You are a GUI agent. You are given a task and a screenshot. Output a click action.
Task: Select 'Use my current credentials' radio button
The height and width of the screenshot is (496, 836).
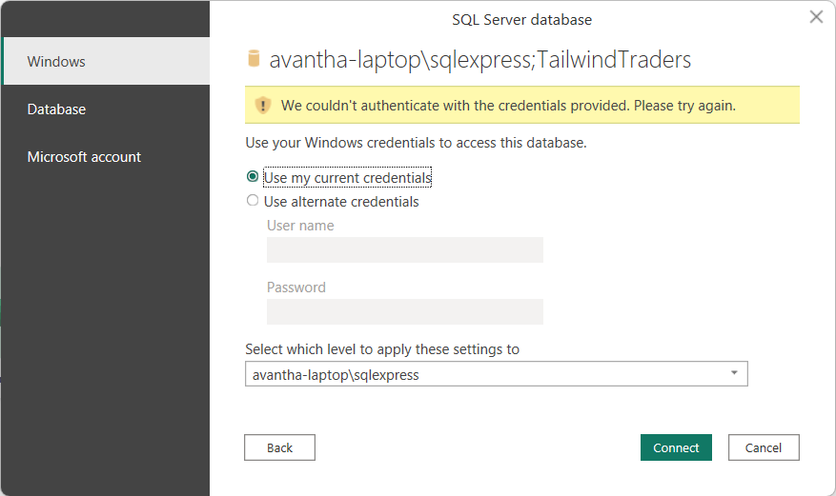click(253, 177)
